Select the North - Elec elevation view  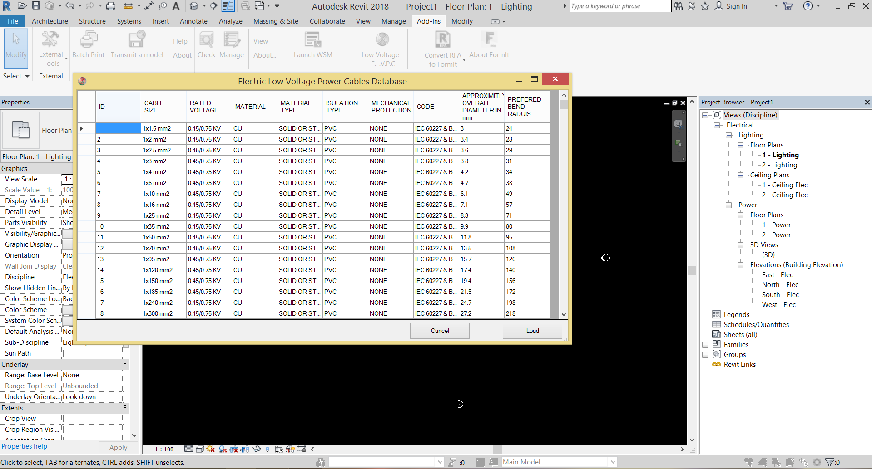pos(780,285)
